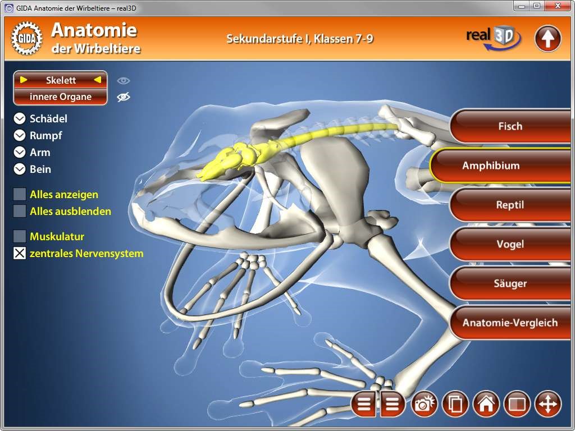Screen dimensions: 575x431
Task: Click the home icon in bottom toolbar
Action: point(486,404)
